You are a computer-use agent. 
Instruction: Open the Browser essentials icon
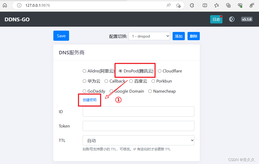pyautogui.click(x=240, y=5)
